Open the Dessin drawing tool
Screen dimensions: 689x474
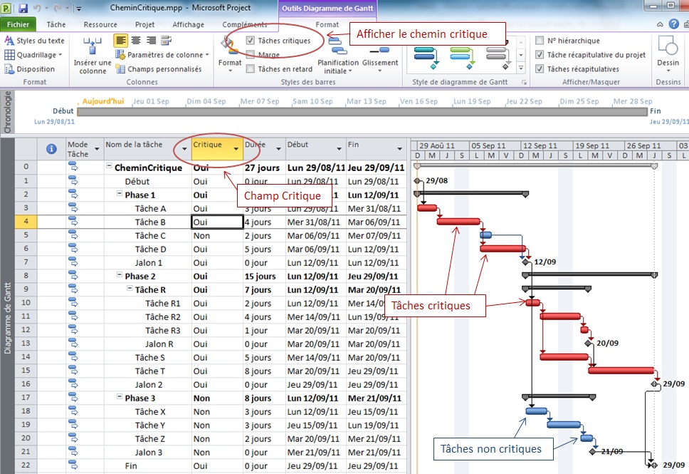(668, 54)
